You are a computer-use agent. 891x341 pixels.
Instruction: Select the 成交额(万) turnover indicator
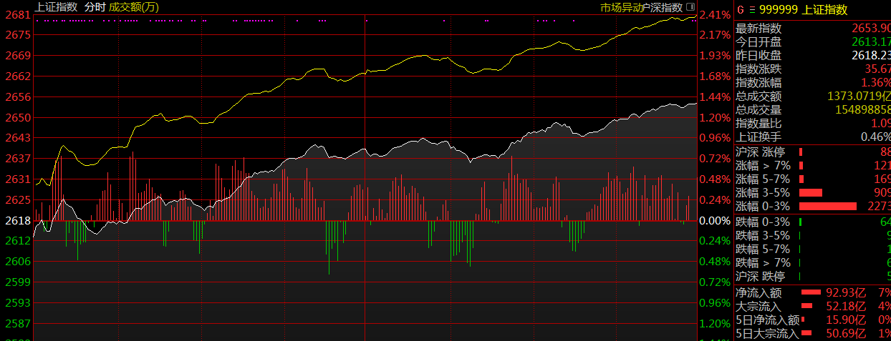coord(134,7)
